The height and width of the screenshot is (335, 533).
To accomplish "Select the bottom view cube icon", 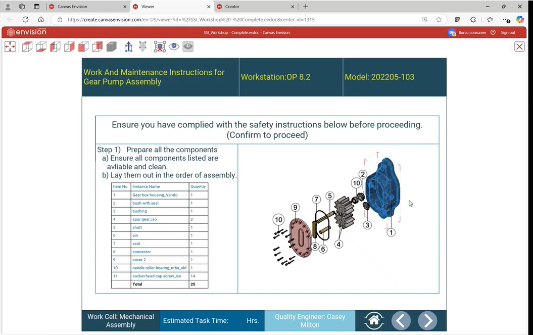I will click(41, 46).
